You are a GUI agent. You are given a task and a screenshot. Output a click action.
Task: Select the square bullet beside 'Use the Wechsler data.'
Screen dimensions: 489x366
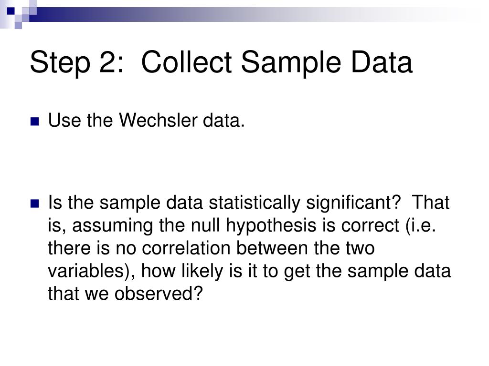34,122
